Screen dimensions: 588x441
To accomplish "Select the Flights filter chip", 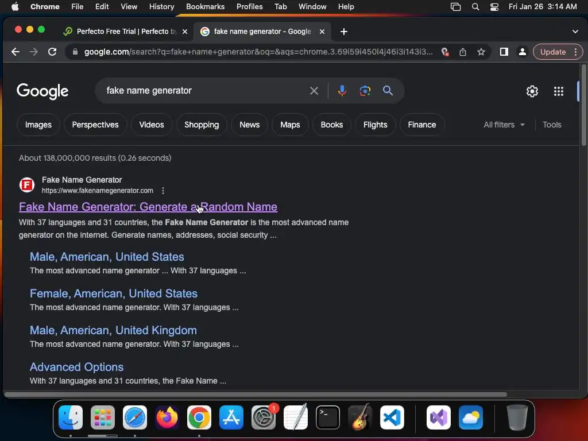I will click(375, 125).
